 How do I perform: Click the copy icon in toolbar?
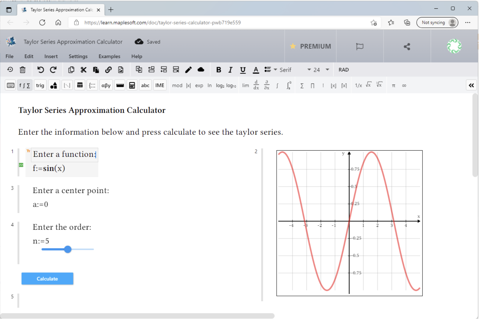tap(71, 70)
